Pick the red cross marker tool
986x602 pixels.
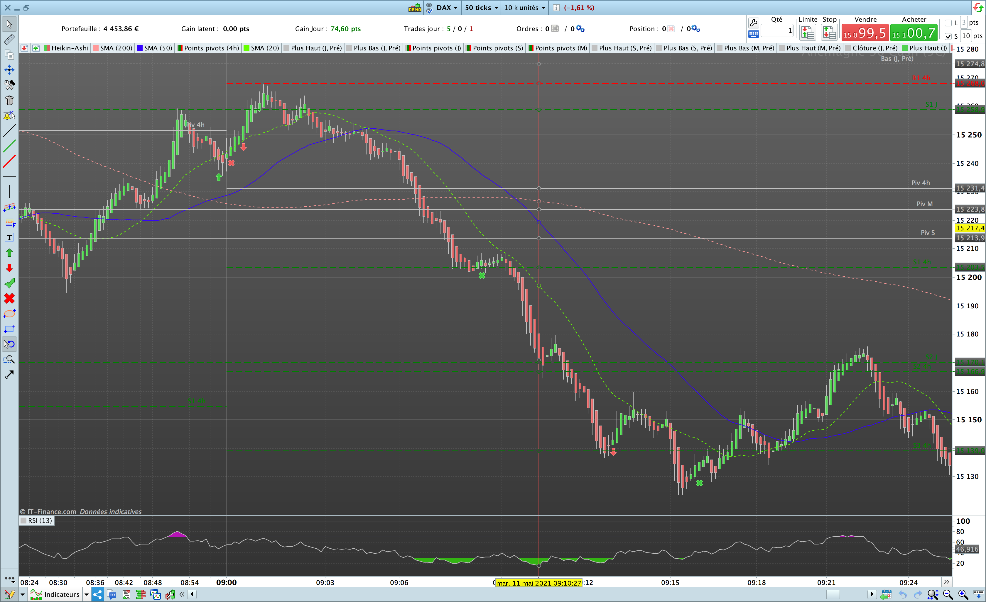9,298
